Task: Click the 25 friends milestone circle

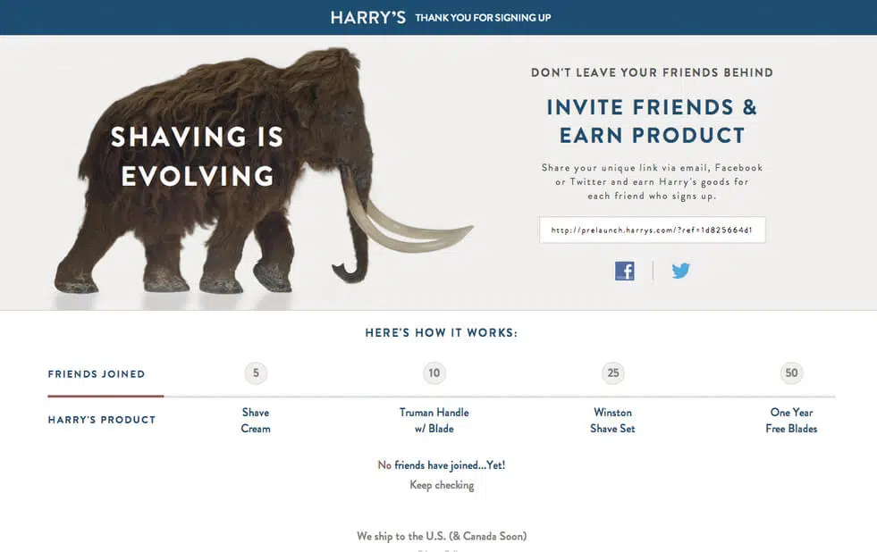Action: point(612,373)
